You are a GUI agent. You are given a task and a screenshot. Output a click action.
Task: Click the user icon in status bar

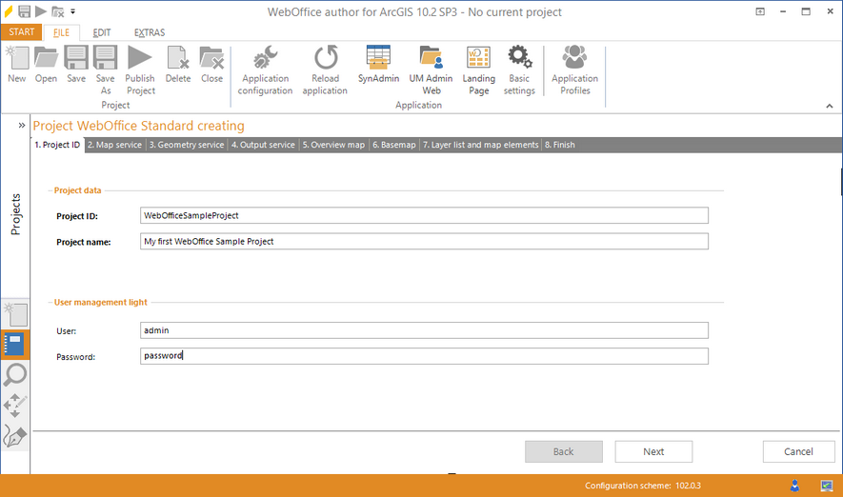point(794,486)
